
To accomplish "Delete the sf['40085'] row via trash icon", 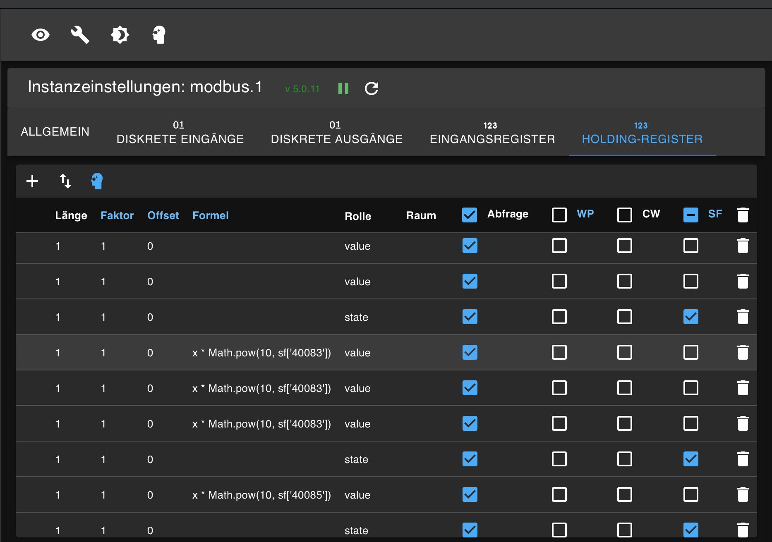I will click(743, 495).
